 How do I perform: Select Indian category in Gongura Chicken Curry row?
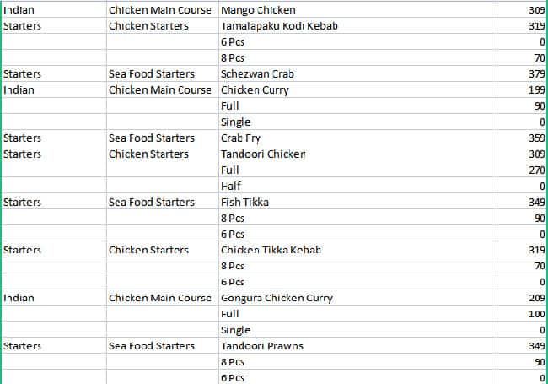(x=19, y=298)
